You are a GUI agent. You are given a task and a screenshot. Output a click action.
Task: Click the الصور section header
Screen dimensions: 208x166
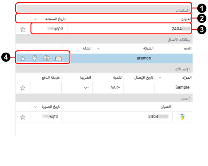tap(104, 98)
